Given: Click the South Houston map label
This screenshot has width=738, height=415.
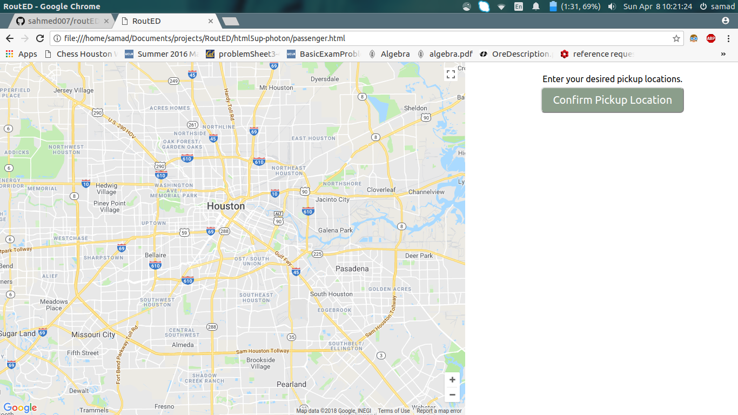Looking at the screenshot, I should point(331,294).
